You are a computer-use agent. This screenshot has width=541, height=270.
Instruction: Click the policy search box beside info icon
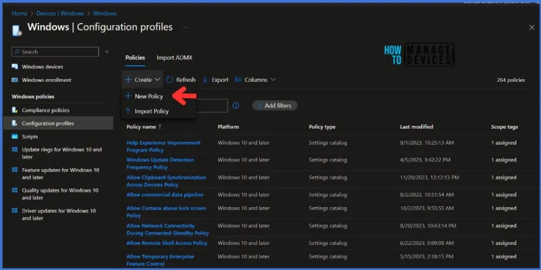point(212,105)
